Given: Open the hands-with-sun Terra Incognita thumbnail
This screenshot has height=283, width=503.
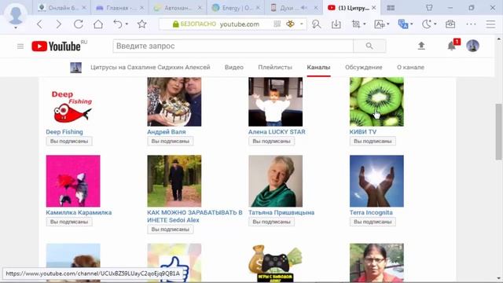Looking at the screenshot, I should click(x=376, y=181).
